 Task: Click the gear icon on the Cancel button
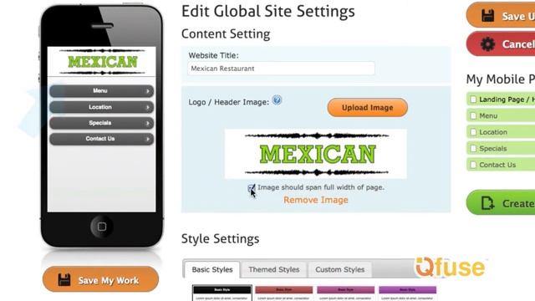tap(487, 44)
